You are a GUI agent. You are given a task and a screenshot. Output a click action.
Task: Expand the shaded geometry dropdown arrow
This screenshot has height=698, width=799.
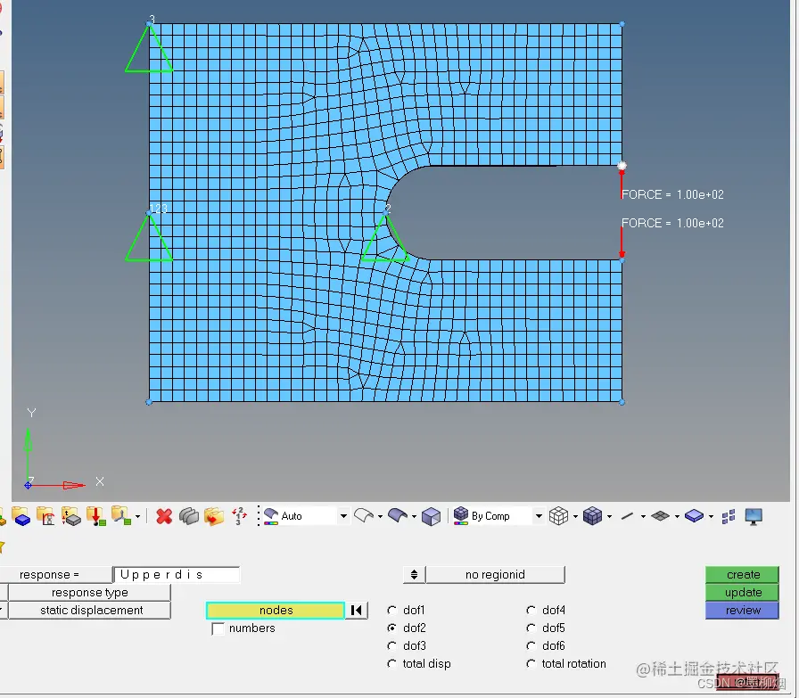point(414,517)
